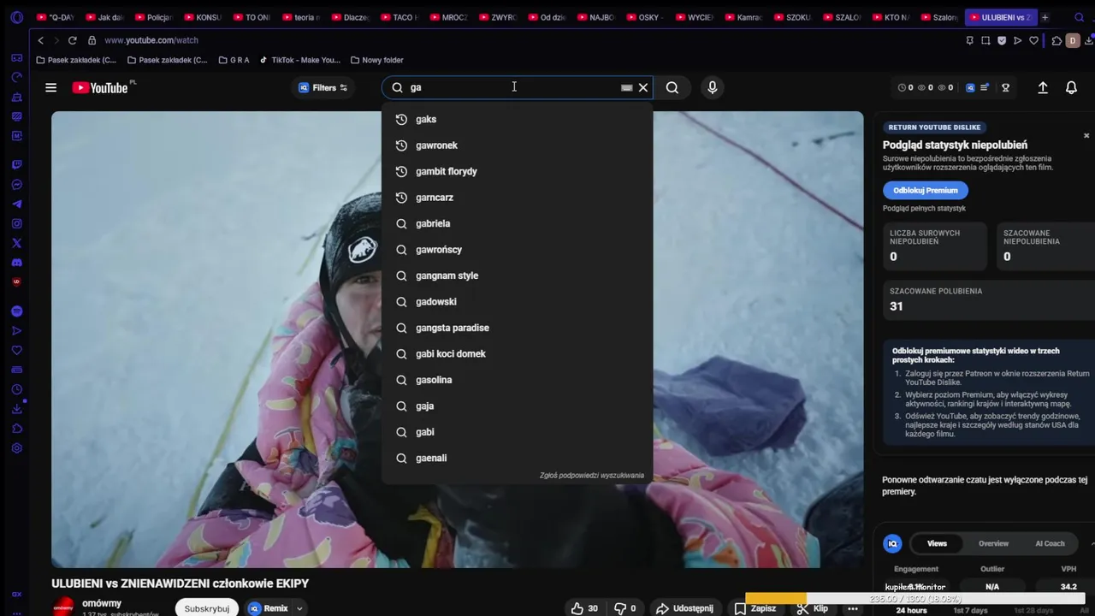Click the snapshot crop icon in address bar
The image size is (1095, 616).
pos(985,40)
